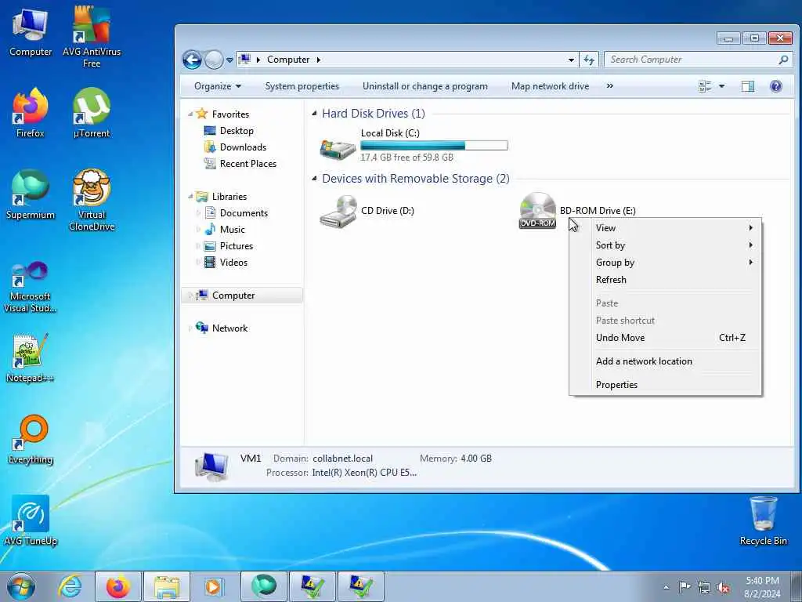Launch Notepad++ desktop shortcut
This screenshot has height=602, width=802.
tap(31, 358)
